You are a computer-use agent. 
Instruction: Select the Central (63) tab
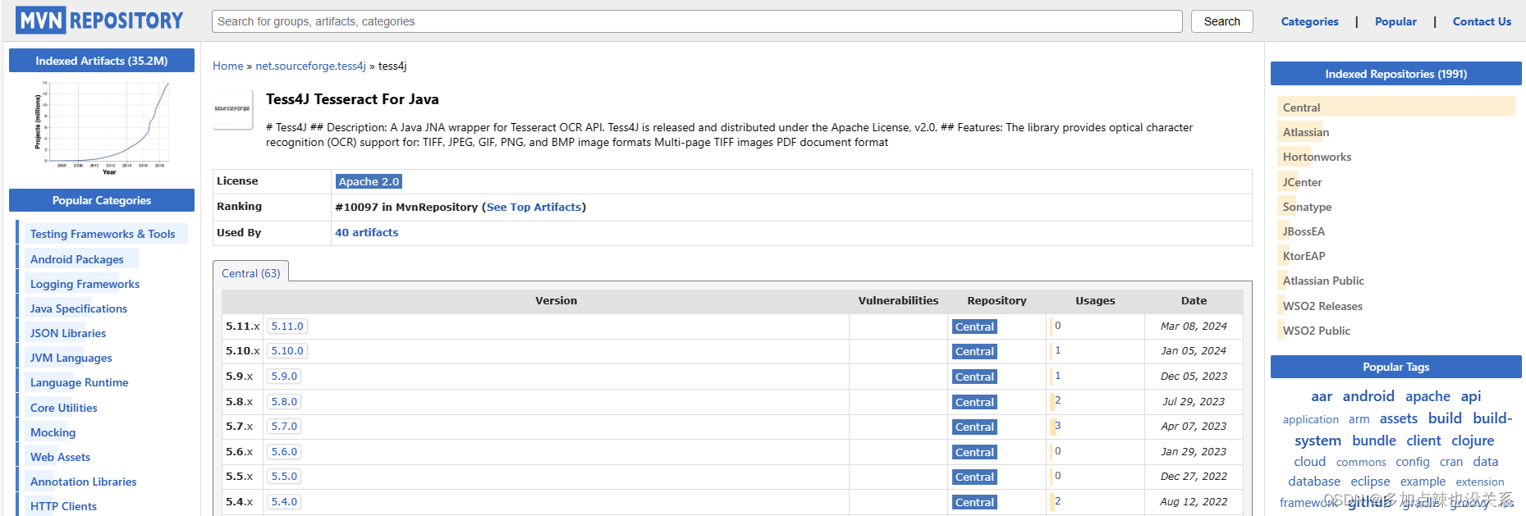click(250, 273)
